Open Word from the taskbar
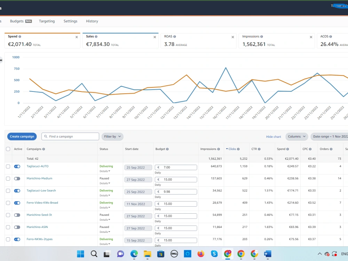Viewport: 348px width, 261px height. click(x=268, y=254)
